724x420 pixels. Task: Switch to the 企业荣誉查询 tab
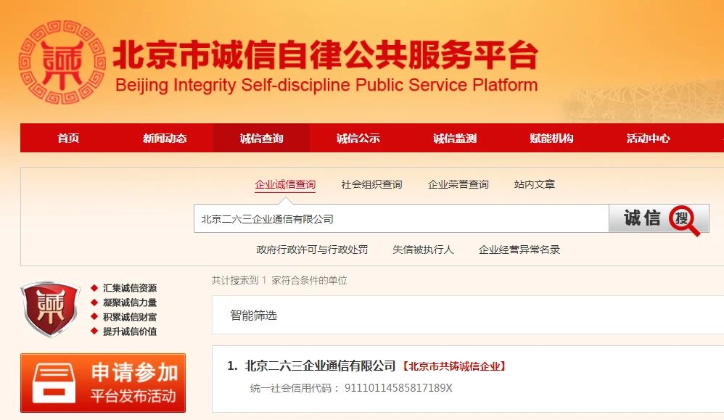point(458,185)
